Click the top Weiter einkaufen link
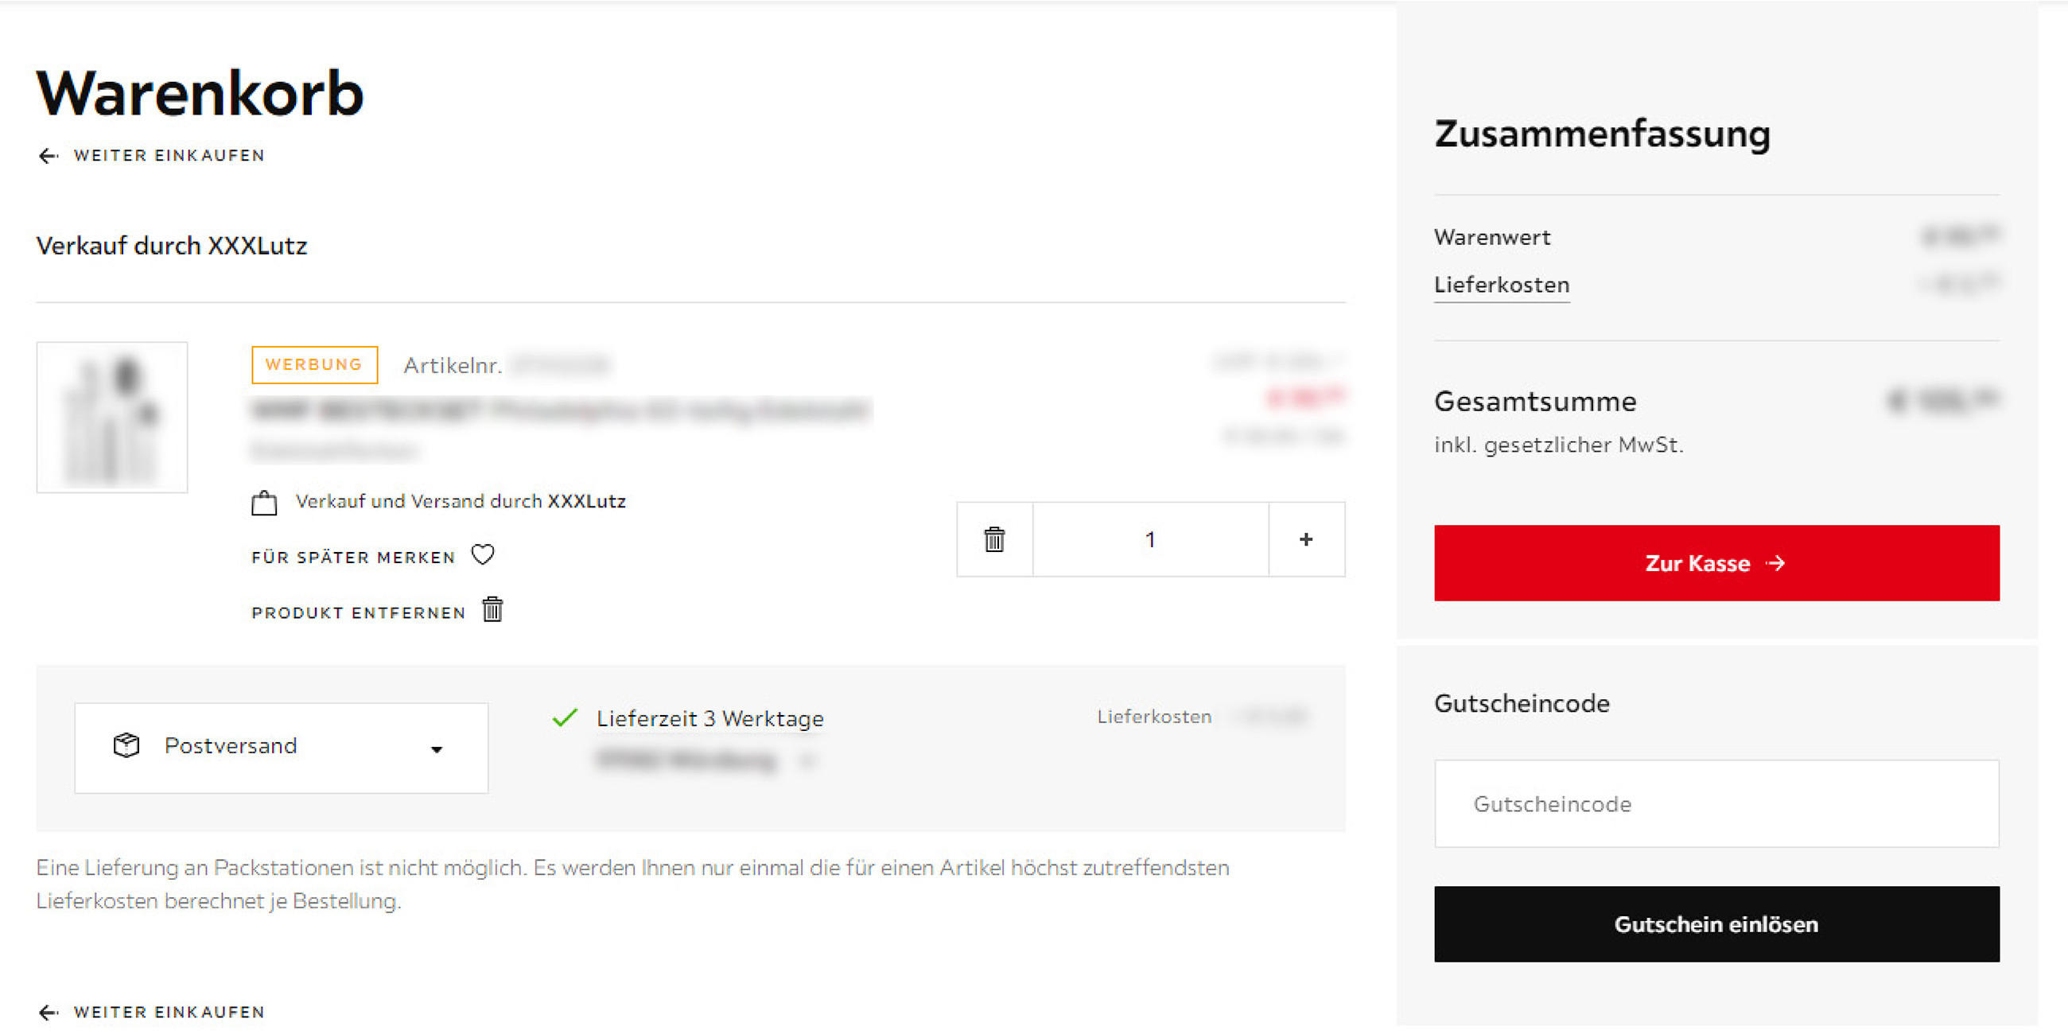The width and height of the screenshot is (2068, 1034). pyautogui.click(x=169, y=156)
